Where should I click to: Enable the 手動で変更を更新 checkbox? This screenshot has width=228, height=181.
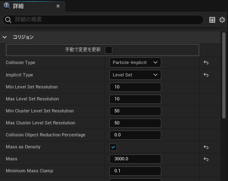(109, 50)
